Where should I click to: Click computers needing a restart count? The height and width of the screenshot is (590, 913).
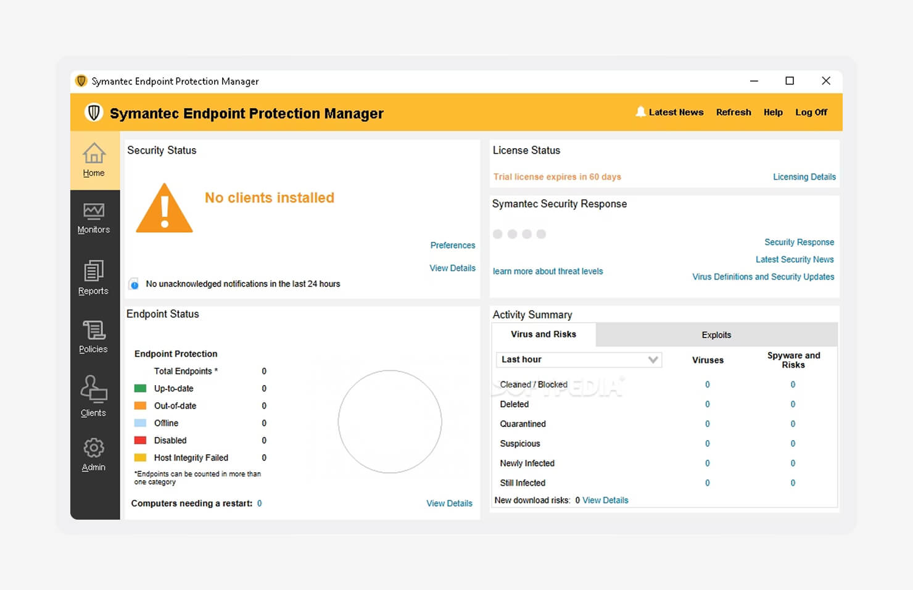[260, 503]
